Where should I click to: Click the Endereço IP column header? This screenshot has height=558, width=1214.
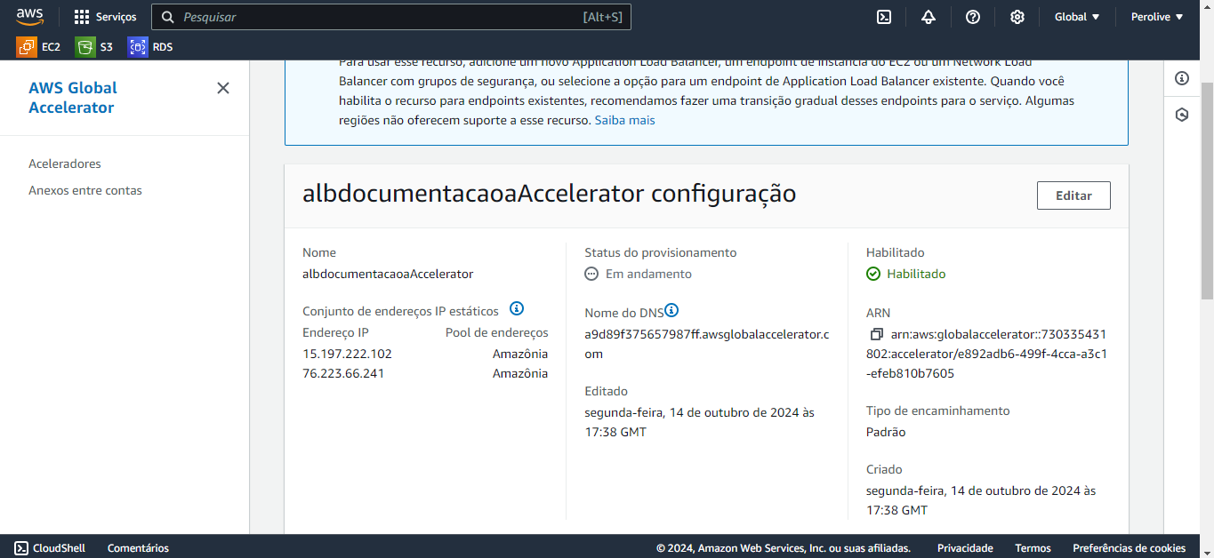(x=335, y=332)
